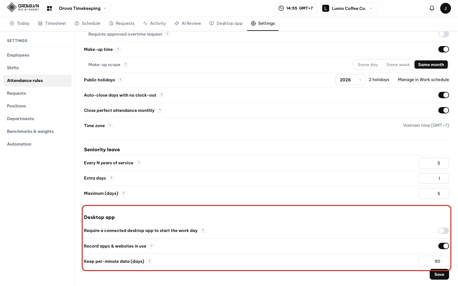Open the 2026 holiday year dropdown
This screenshot has width=458, height=286.
(350, 80)
